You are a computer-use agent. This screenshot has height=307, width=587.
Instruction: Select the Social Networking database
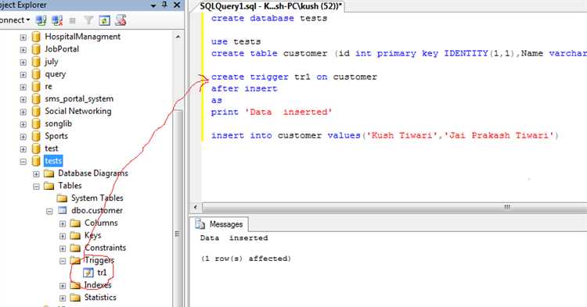coord(77,111)
